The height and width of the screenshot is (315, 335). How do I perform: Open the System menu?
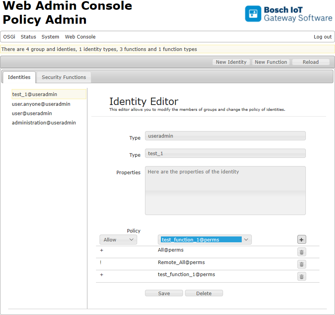tap(50, 37)
